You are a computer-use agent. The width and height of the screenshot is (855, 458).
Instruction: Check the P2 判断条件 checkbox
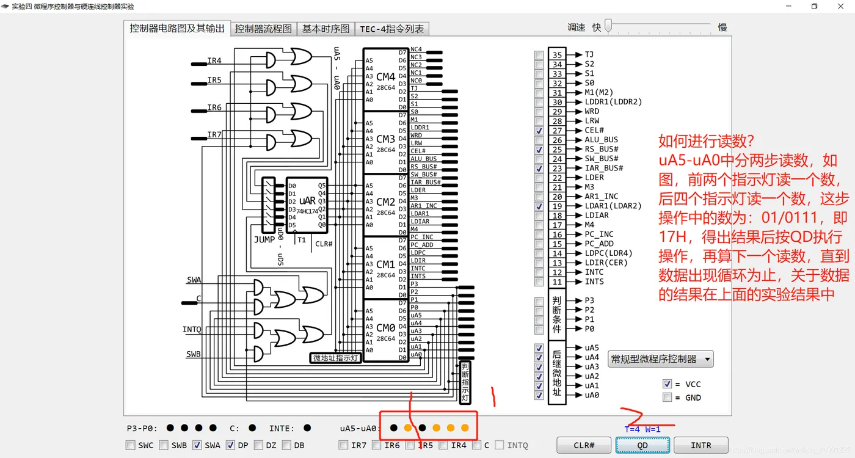tap(539, 310)
